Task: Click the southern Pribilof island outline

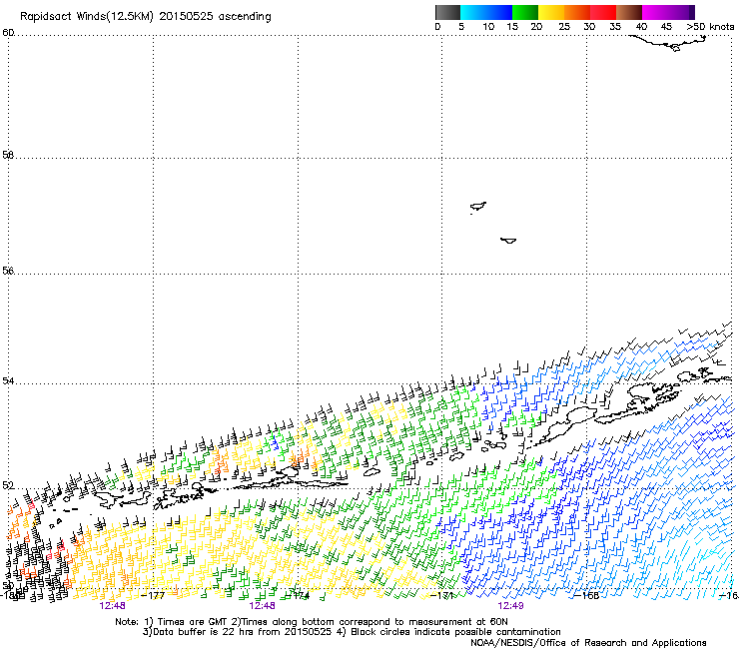Action: (508, 241)
